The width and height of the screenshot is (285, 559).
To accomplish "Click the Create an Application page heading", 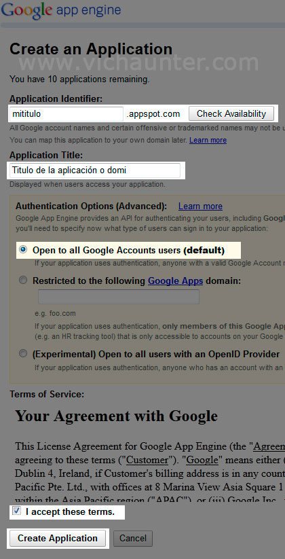I will (x=91, y=49).
